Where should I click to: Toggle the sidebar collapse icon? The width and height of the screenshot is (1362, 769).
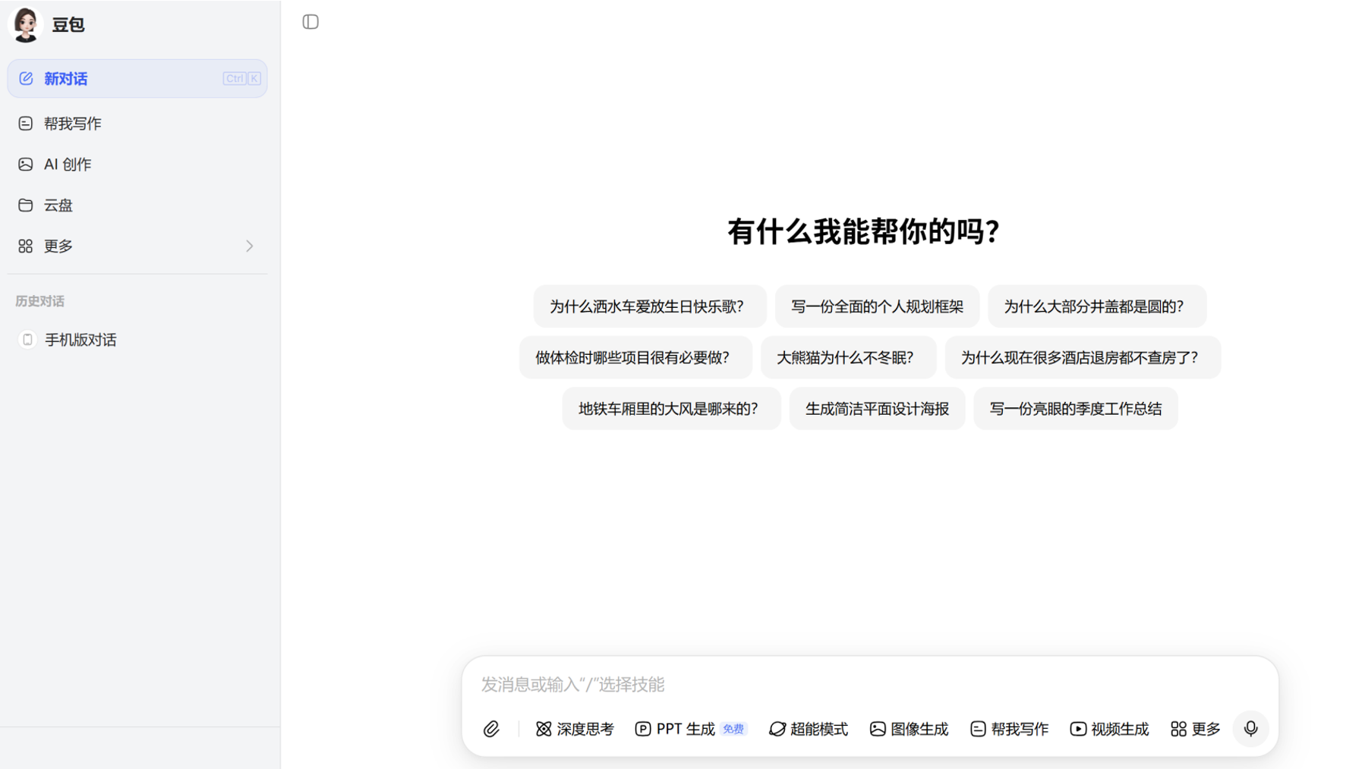(x=311, y=22)
